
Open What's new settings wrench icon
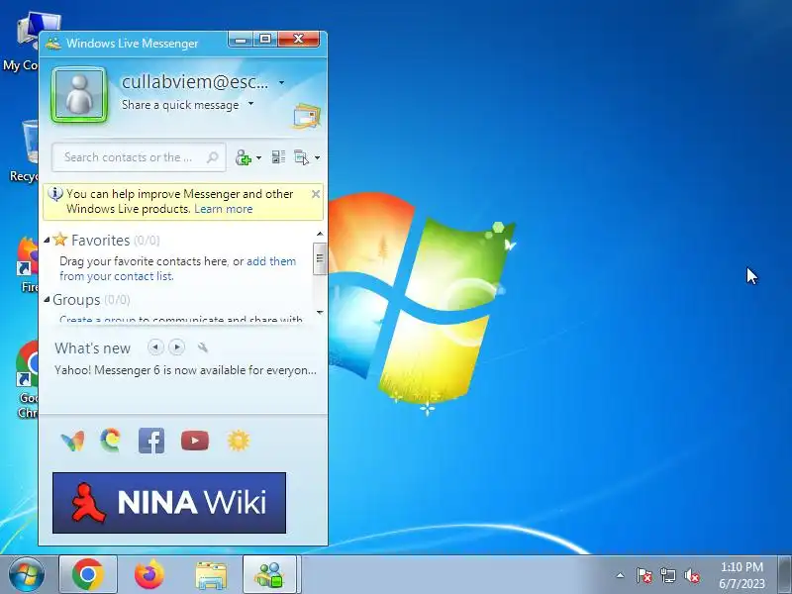click(x=203, y=347)
